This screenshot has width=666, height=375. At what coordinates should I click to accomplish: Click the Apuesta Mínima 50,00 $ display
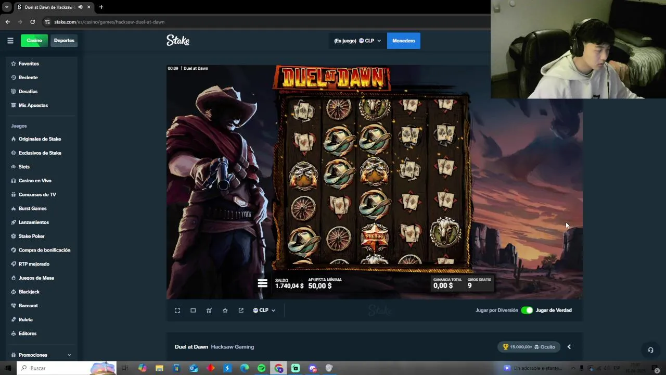pyautogui.click(x=325, y=283)
